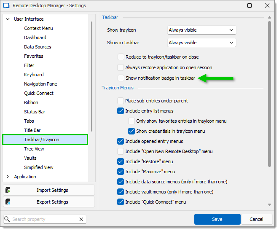Uncheck Include data source menus option

[121, 182]
